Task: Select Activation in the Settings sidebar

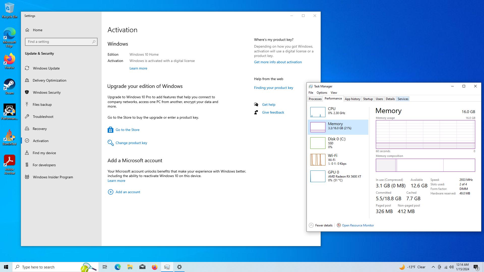Action: pos(61,141)
